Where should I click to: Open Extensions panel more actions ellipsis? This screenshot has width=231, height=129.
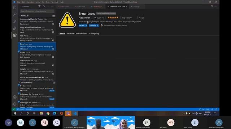pyautogui.click(x=53, y=6)
